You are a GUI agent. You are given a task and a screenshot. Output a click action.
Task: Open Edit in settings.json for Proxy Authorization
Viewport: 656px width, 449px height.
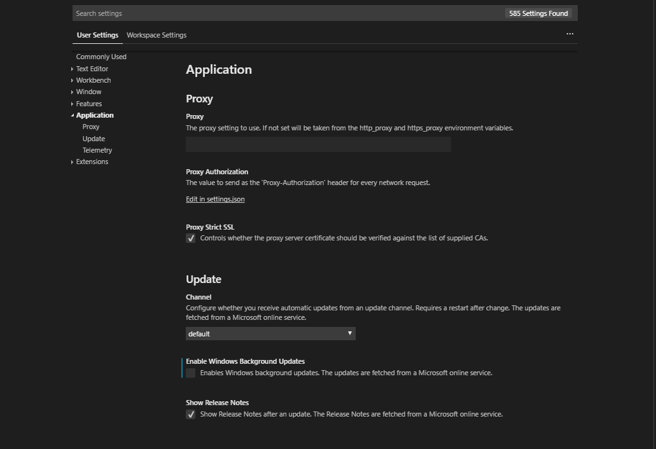point(215,199)
